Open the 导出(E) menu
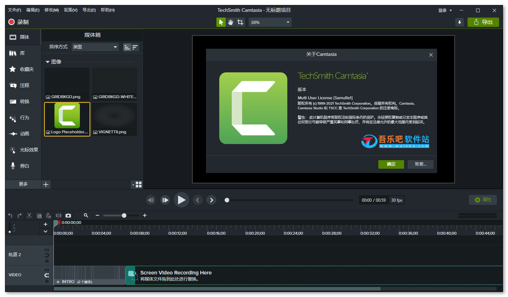508x297 pixels. (x=89, y=10)
